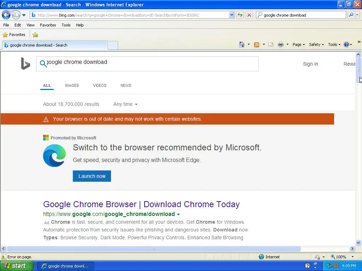Click the Error on page warning icon
The image size is (362, 271).
4,257
